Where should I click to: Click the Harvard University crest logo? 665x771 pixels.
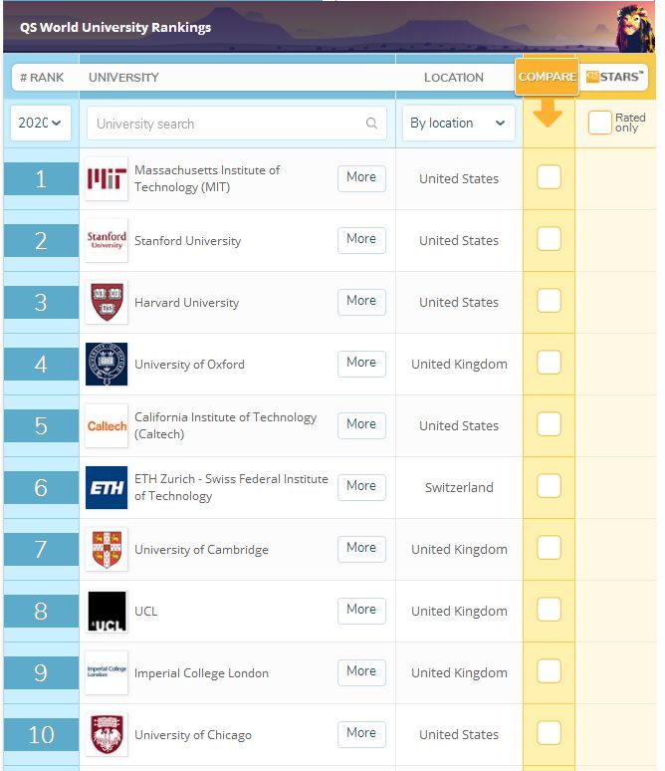(x=107, y=302)
